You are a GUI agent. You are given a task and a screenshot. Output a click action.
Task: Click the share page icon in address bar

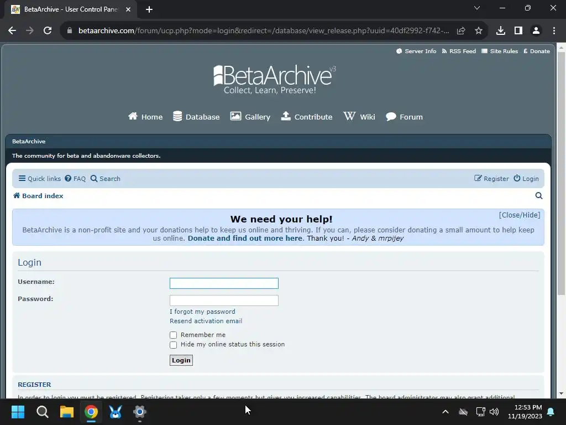[461, 31]
